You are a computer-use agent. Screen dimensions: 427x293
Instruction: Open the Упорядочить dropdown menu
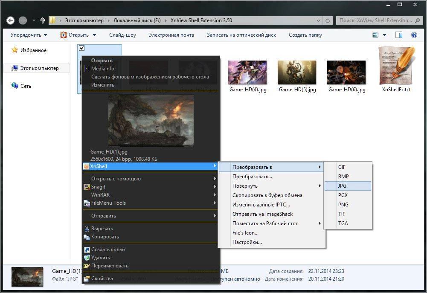pyautogui.click(x=29, y=35)
